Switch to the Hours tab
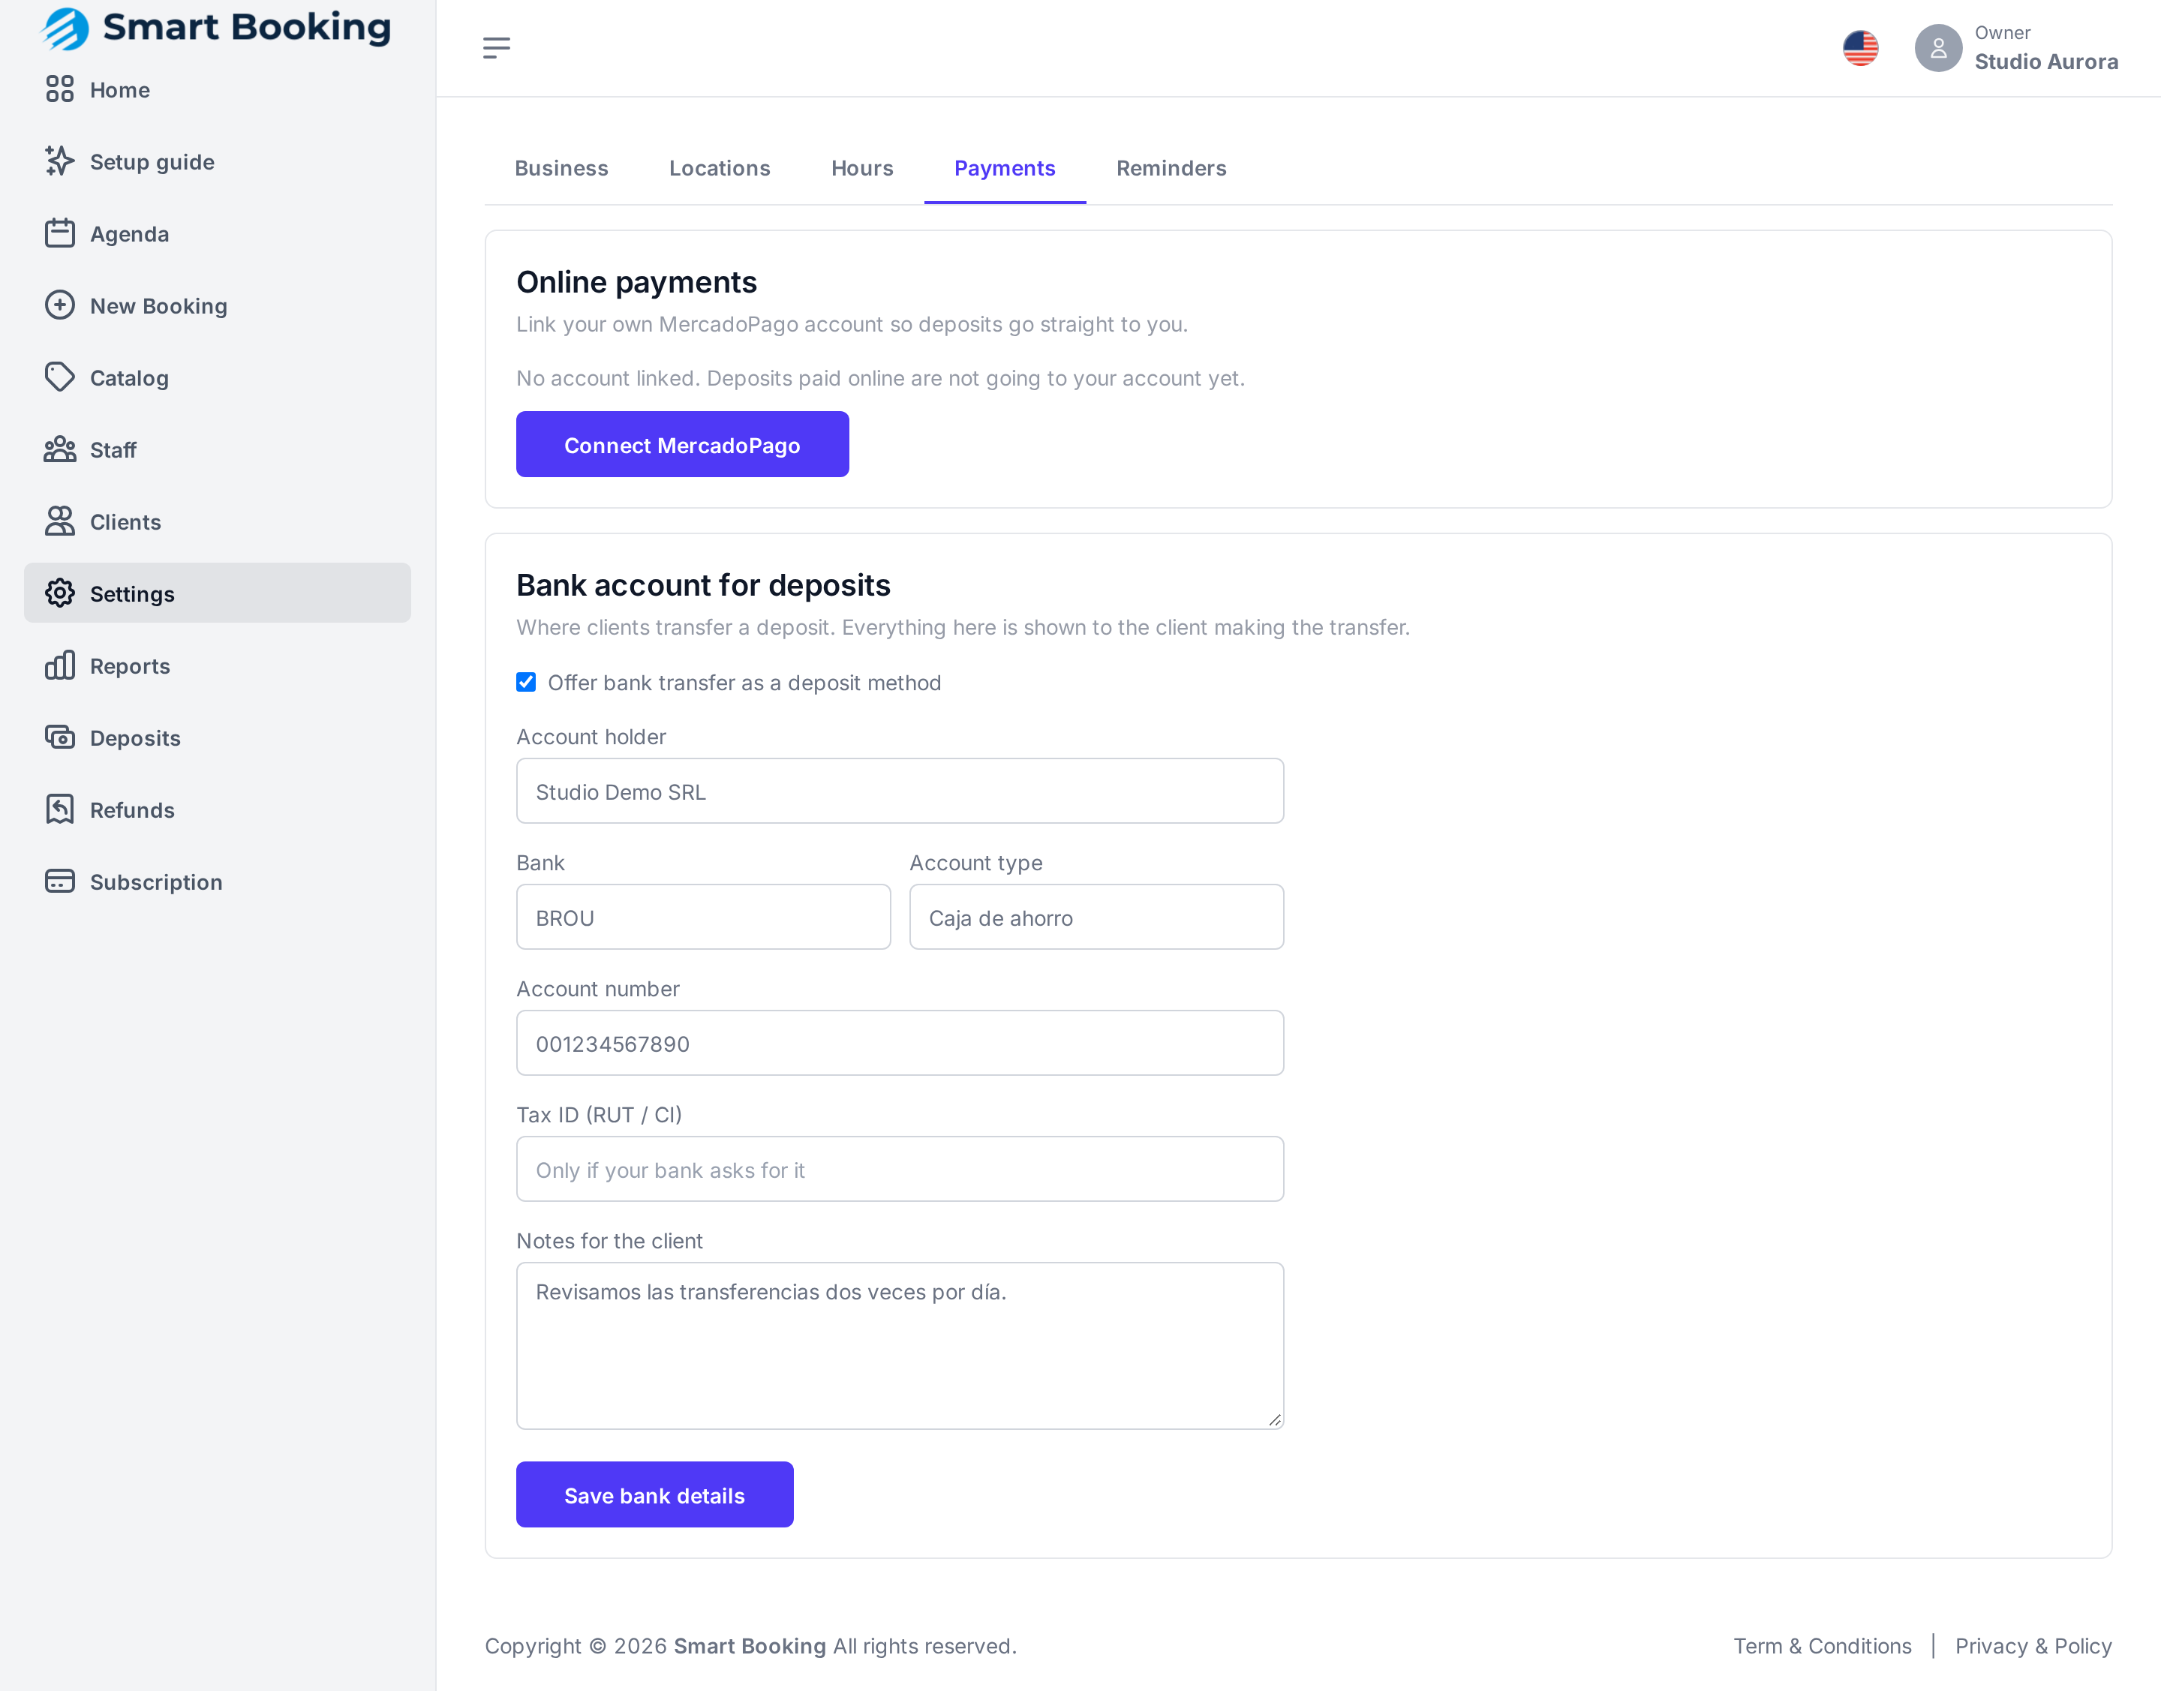Viewport: 2161px width, 1691px height. (x=861, y=168)
